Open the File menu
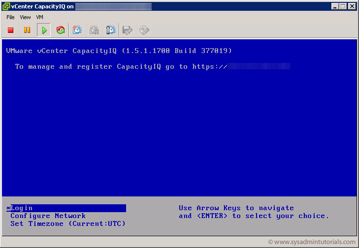Screen dimensions: 359x248 pos(10,17)
